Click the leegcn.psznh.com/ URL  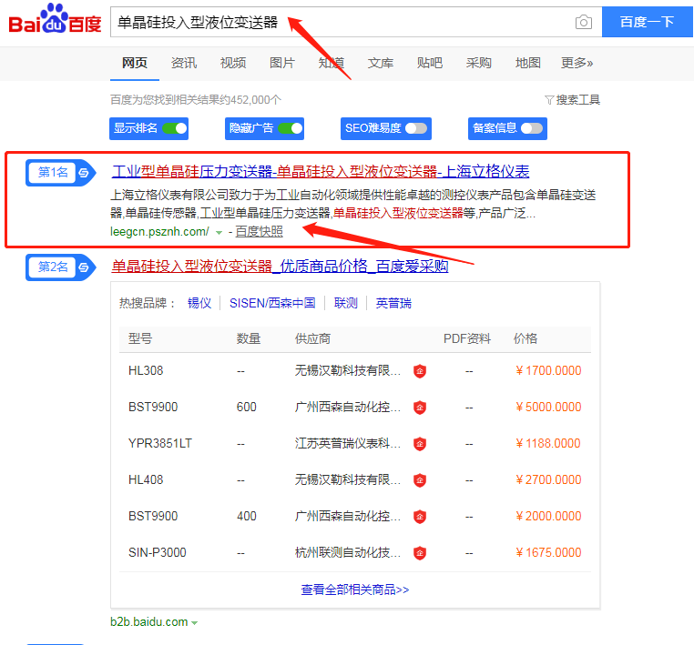point(159,232)
